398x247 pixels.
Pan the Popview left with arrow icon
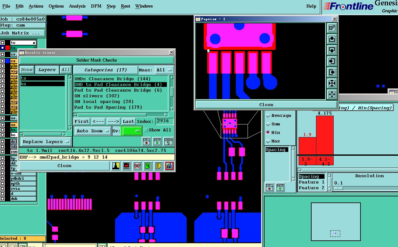[x=332, y=61]
